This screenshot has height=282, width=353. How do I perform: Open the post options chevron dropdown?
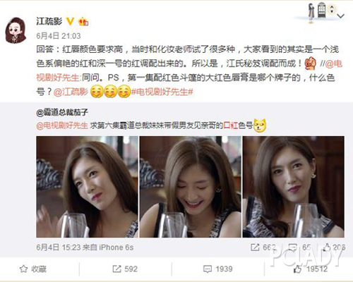click(340, 16)
